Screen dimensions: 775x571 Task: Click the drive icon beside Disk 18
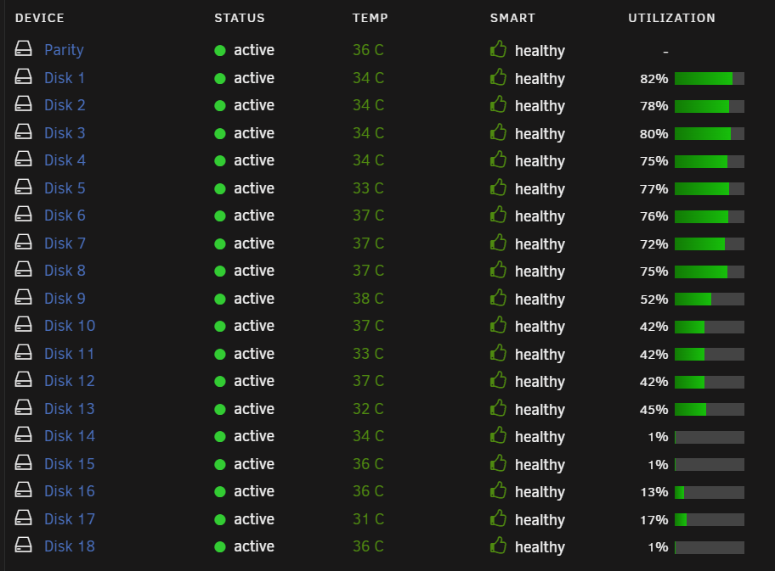point(23,545)
